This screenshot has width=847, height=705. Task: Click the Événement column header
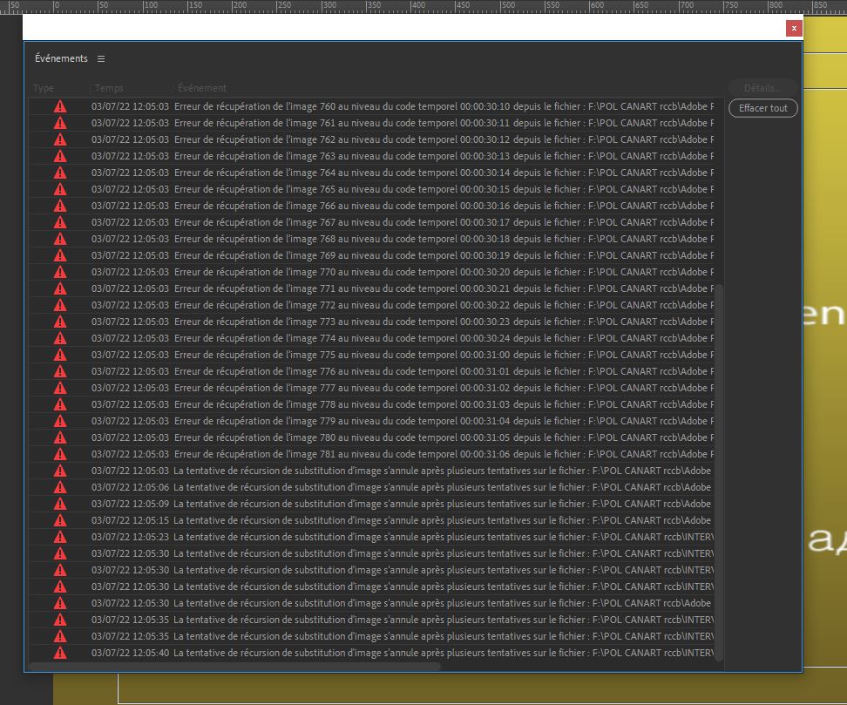pos(202,88)
